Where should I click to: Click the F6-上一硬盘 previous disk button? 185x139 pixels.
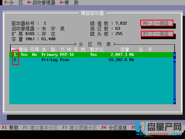[x=157, y=23]
